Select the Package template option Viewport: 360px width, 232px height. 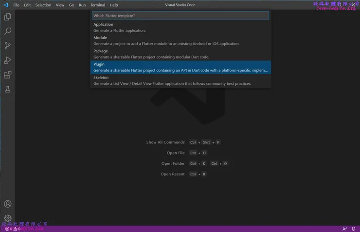[180, 54]
